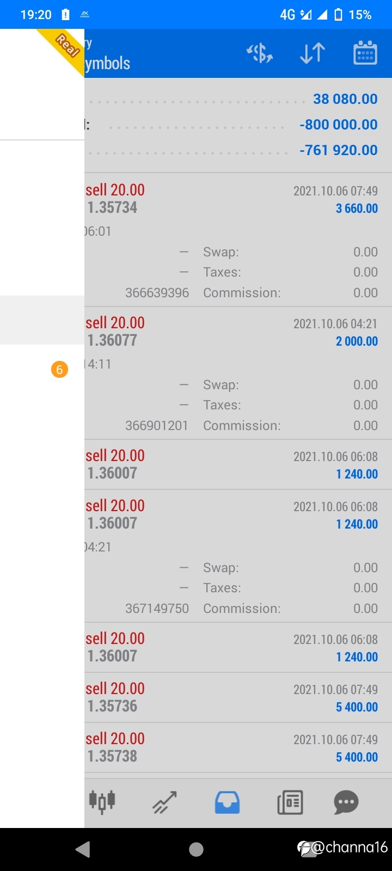Select the orange 6 notification badge
The height and width of the screenshot is (871, 392).
59,370
